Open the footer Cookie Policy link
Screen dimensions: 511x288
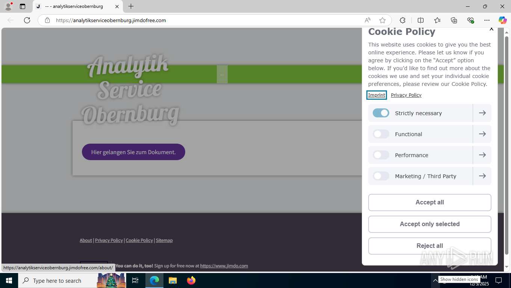point(139,240)
